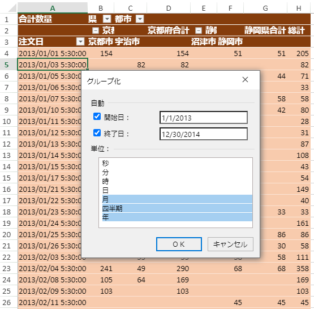The width and height of the screenshot is (314, 309).
Task: Click value 241 in row 23
Action: (101, 268)
